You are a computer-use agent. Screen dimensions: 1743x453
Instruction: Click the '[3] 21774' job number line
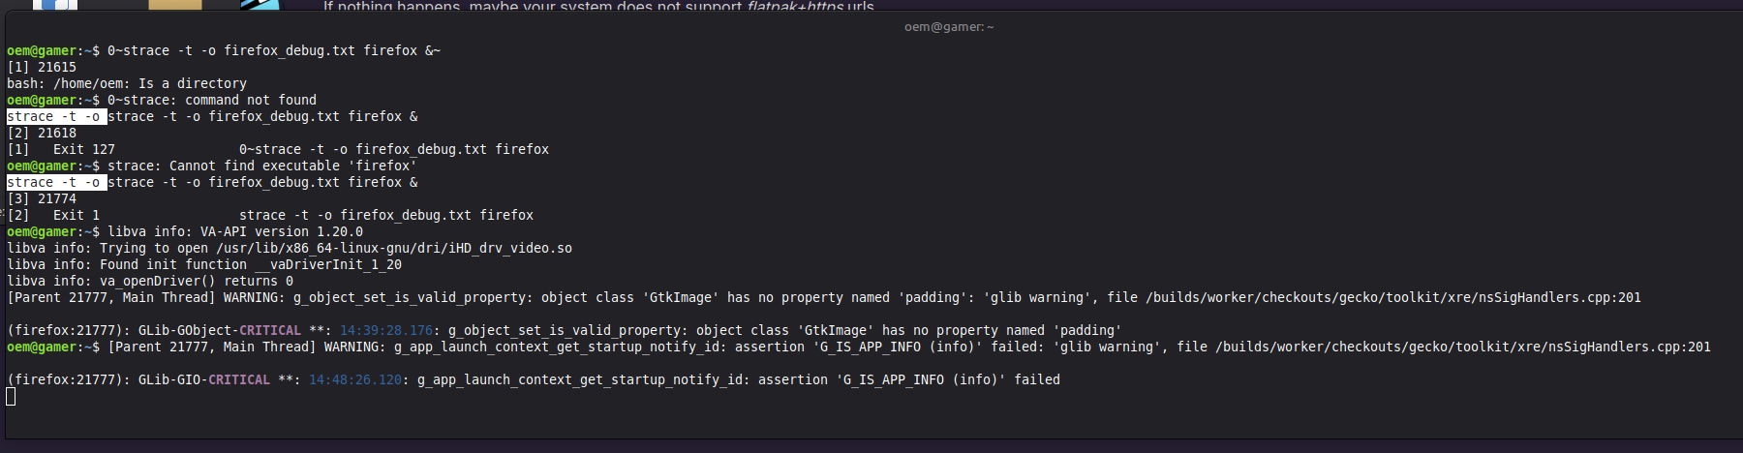tap(42, 199)
